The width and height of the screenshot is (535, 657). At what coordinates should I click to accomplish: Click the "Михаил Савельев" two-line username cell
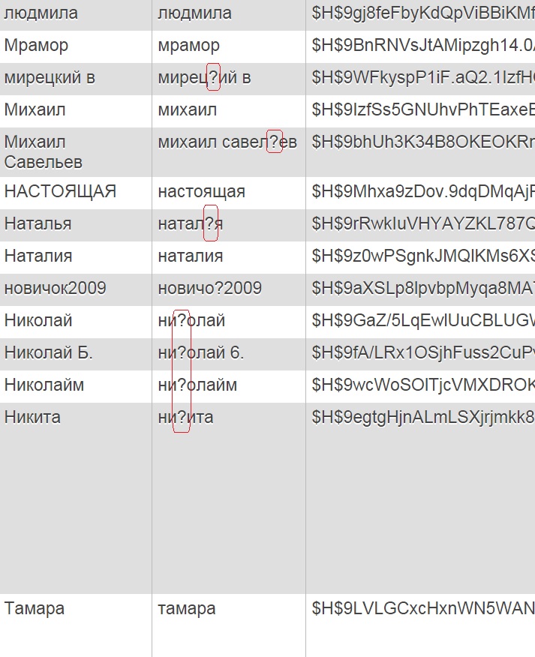pos(44,151)
